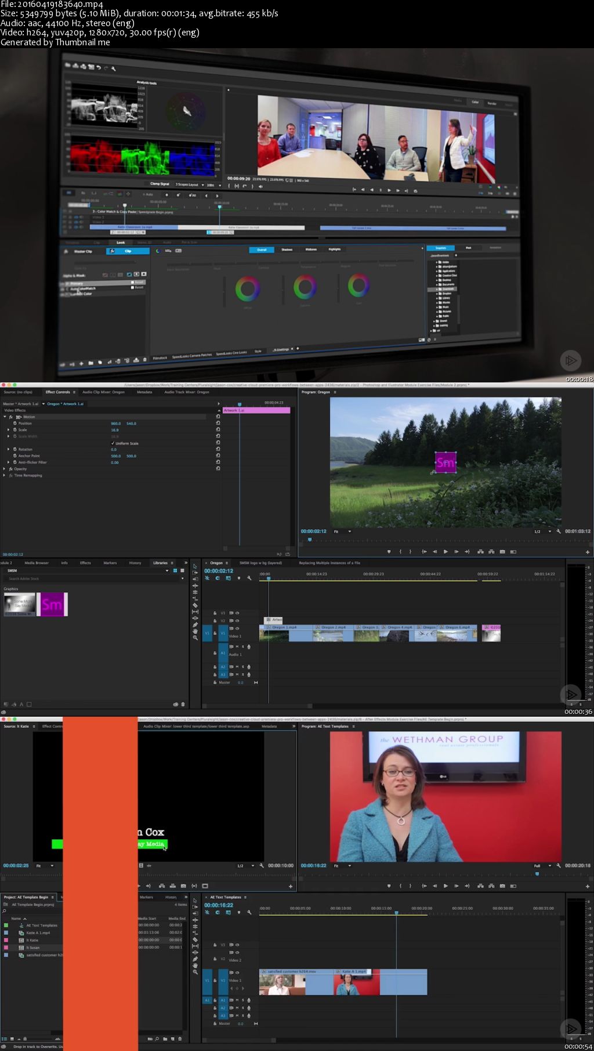Image resolution: width=594 pixels, height=1051 pixels.
Task: Select the Zoom tool beside the Oregon timeline
Action: (195, 638)
